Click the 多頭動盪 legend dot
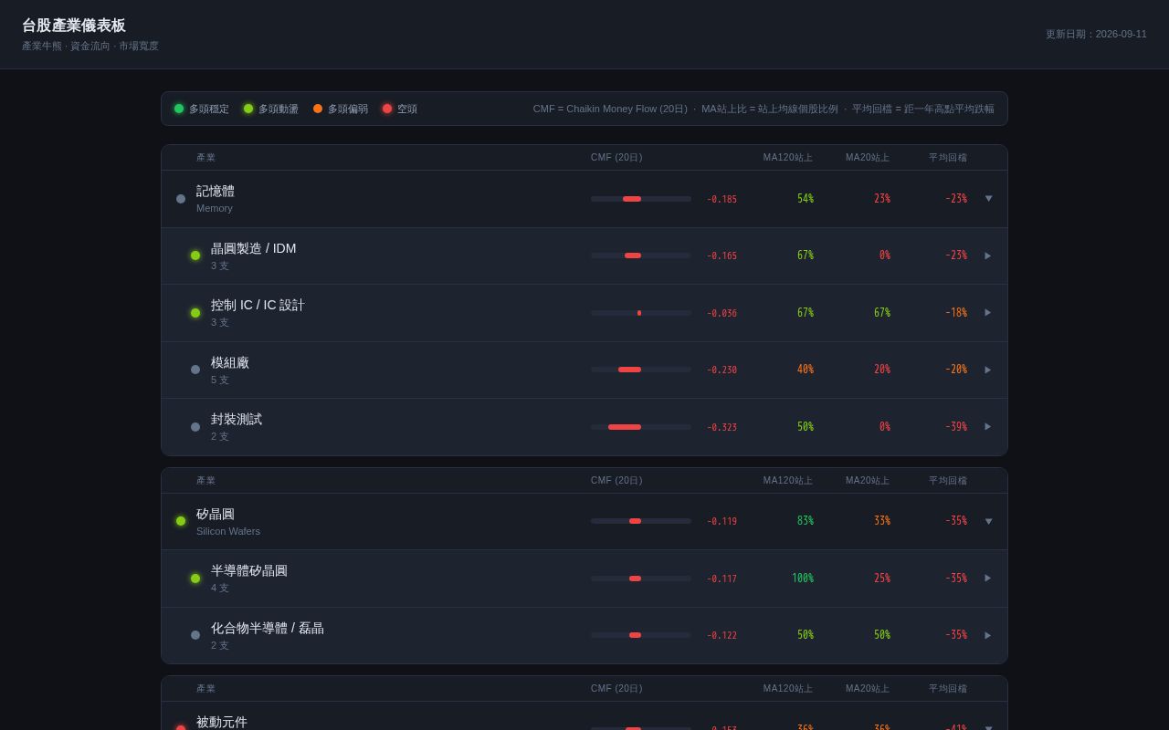Image resolution: width=1169 pixels, height=730 pixels. (x=248, y=109)
